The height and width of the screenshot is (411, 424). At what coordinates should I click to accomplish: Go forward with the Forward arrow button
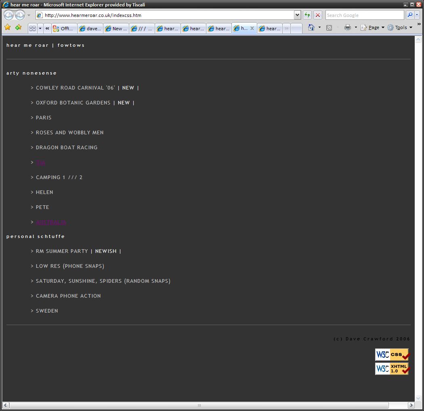pos(20,15)
